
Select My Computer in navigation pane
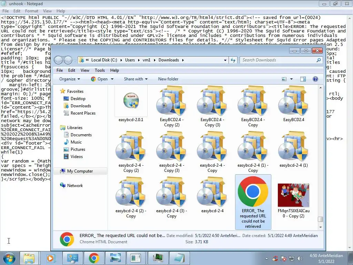[x=80, y=171]
